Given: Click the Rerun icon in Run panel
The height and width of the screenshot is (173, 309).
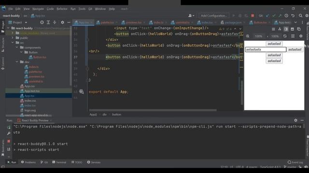Looking at the screenshot, I should coord(9,127).
